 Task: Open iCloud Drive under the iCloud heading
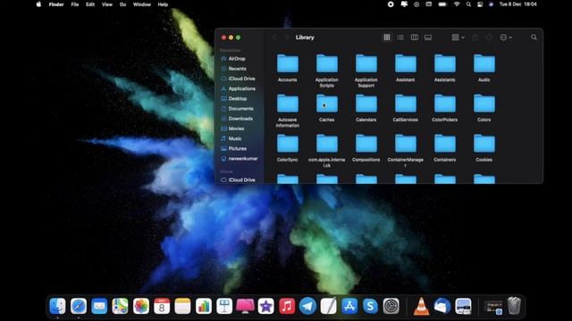click(x=239, y=180)
